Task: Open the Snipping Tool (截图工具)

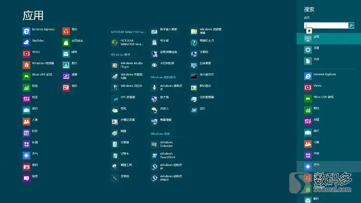Action: pyautogui.click(x=122, y=166)
